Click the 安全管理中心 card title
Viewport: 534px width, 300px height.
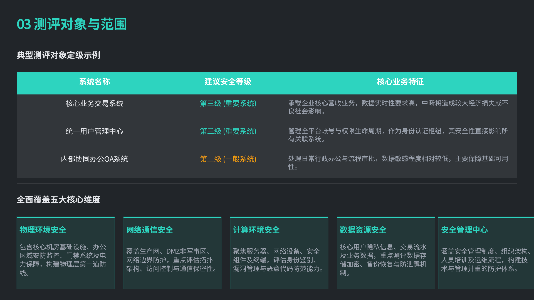pyautogui.click(x=464, y=230)
